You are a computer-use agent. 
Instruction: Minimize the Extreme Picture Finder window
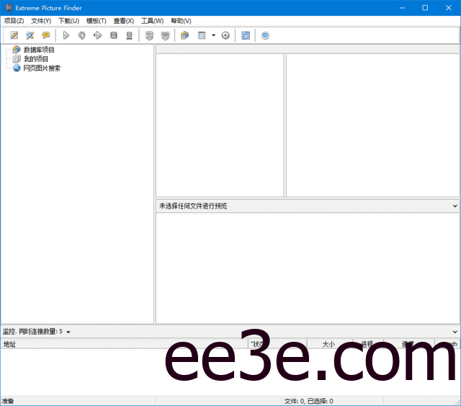pyautogui.click(x=402, y=8)
